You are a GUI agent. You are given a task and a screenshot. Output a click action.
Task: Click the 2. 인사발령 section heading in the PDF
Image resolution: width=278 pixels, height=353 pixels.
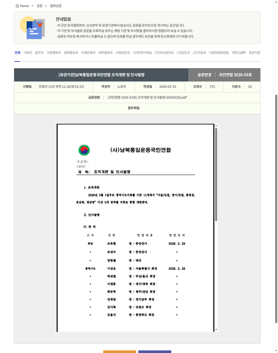[x=91, y=215]
